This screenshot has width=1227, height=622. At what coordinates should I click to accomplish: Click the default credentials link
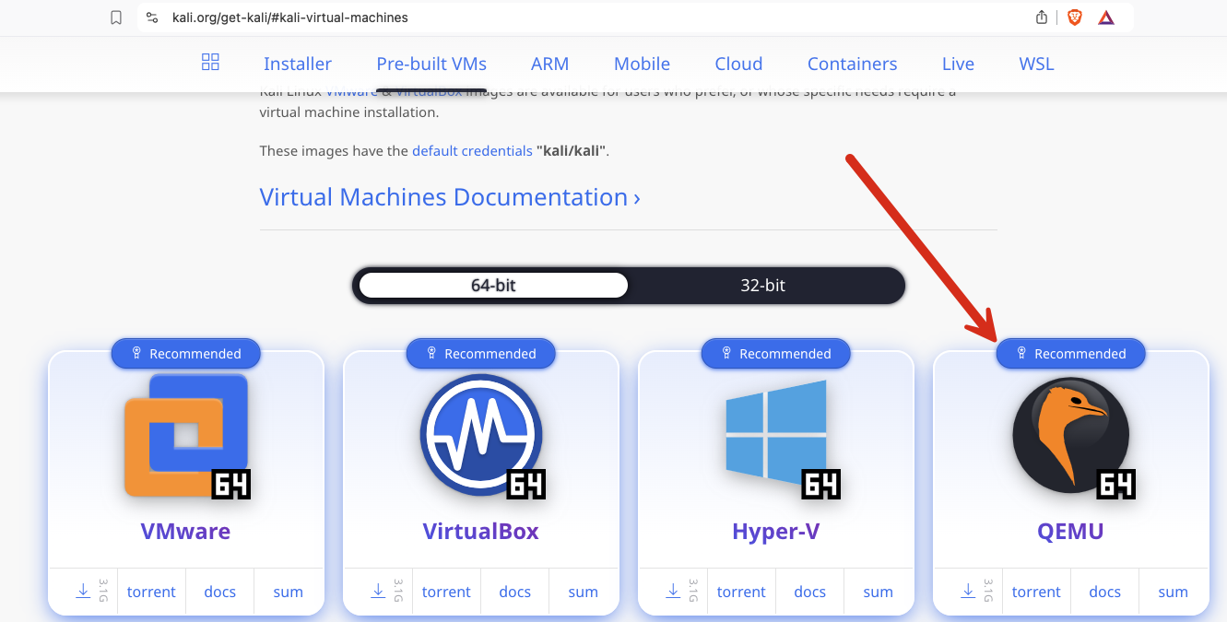click(x=472, y=150)
